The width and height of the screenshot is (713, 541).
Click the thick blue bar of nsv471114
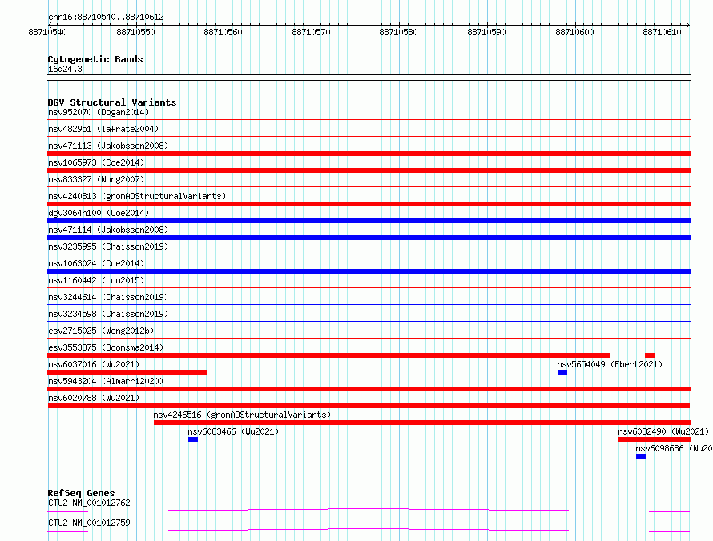(369, 238)
